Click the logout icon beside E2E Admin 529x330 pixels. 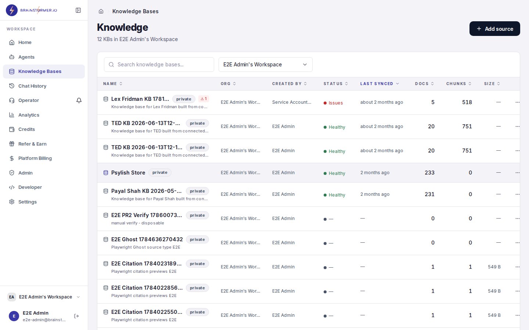[x=76, y=316]
